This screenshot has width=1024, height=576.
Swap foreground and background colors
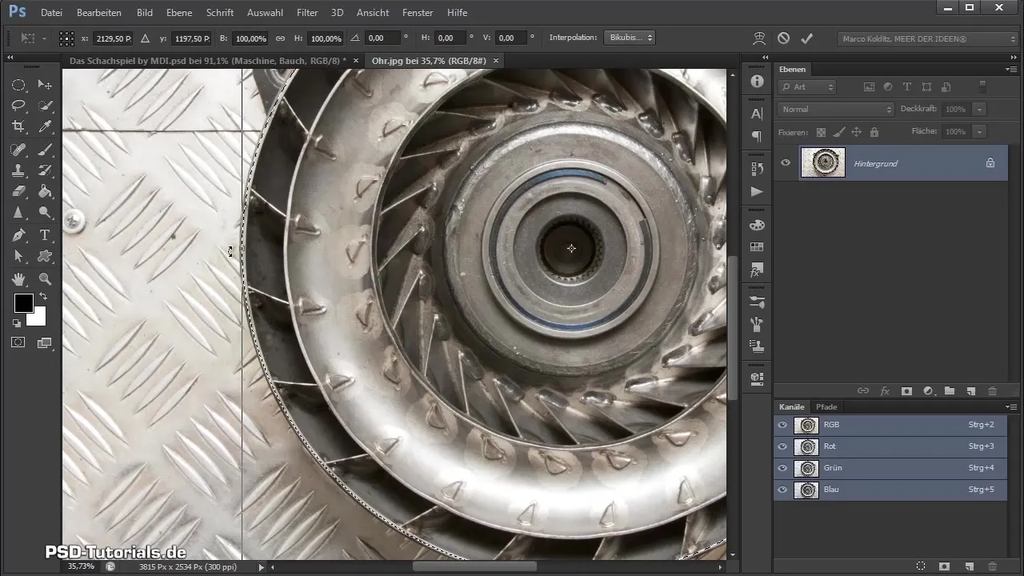(42, 297)
